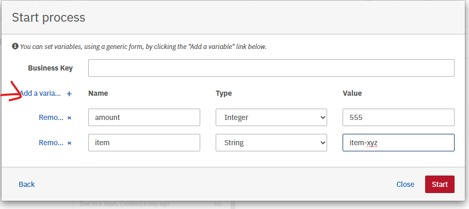Go back using the Back link
The width and height of the screenshot is (469, 209).
(x=27, y=184)
